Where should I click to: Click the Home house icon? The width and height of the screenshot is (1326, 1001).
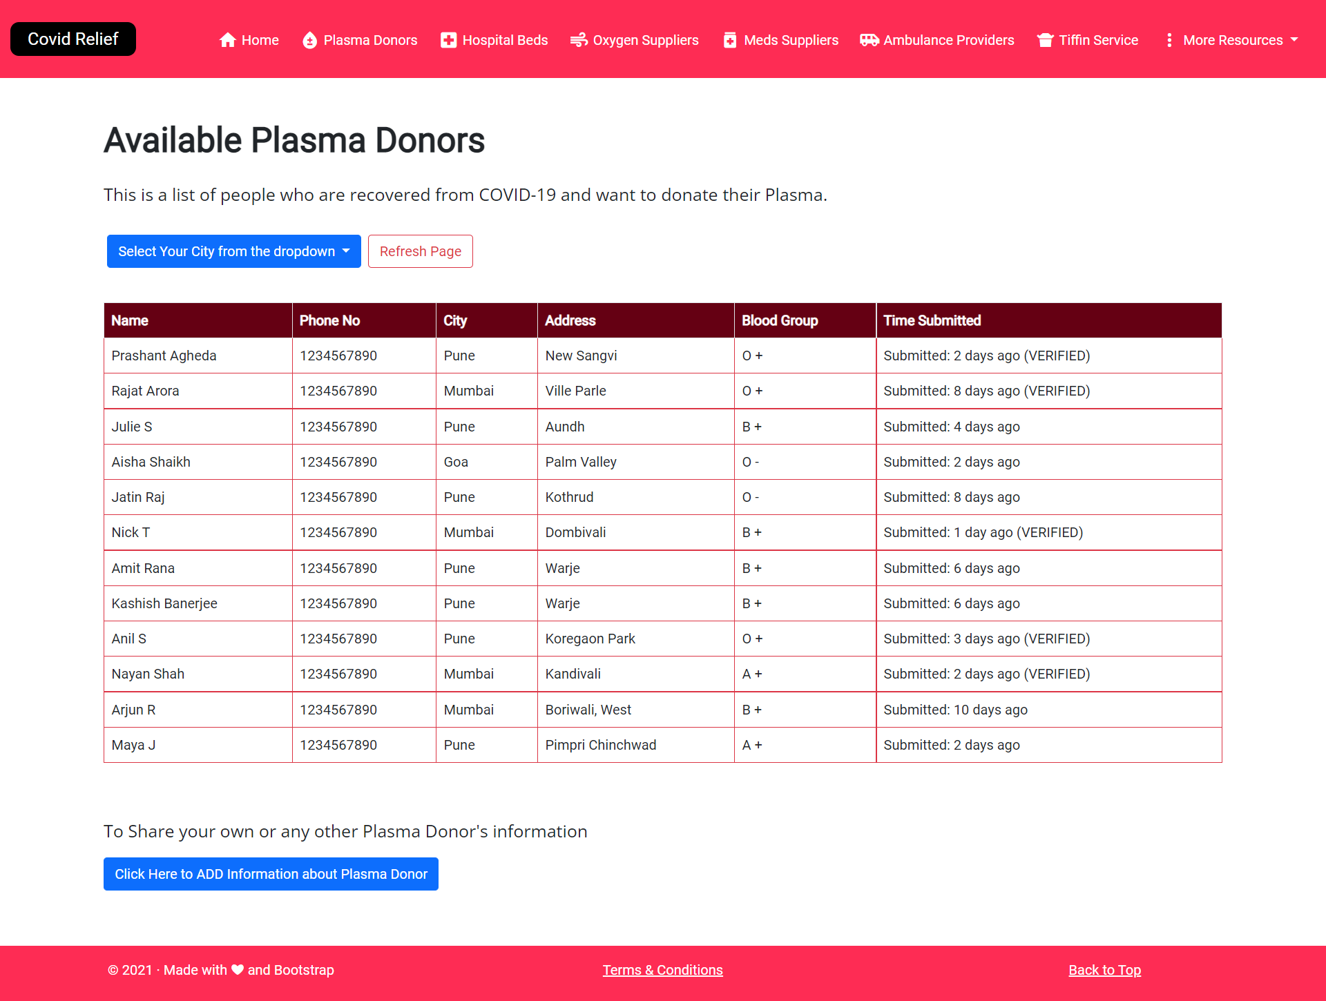(228, 40)
